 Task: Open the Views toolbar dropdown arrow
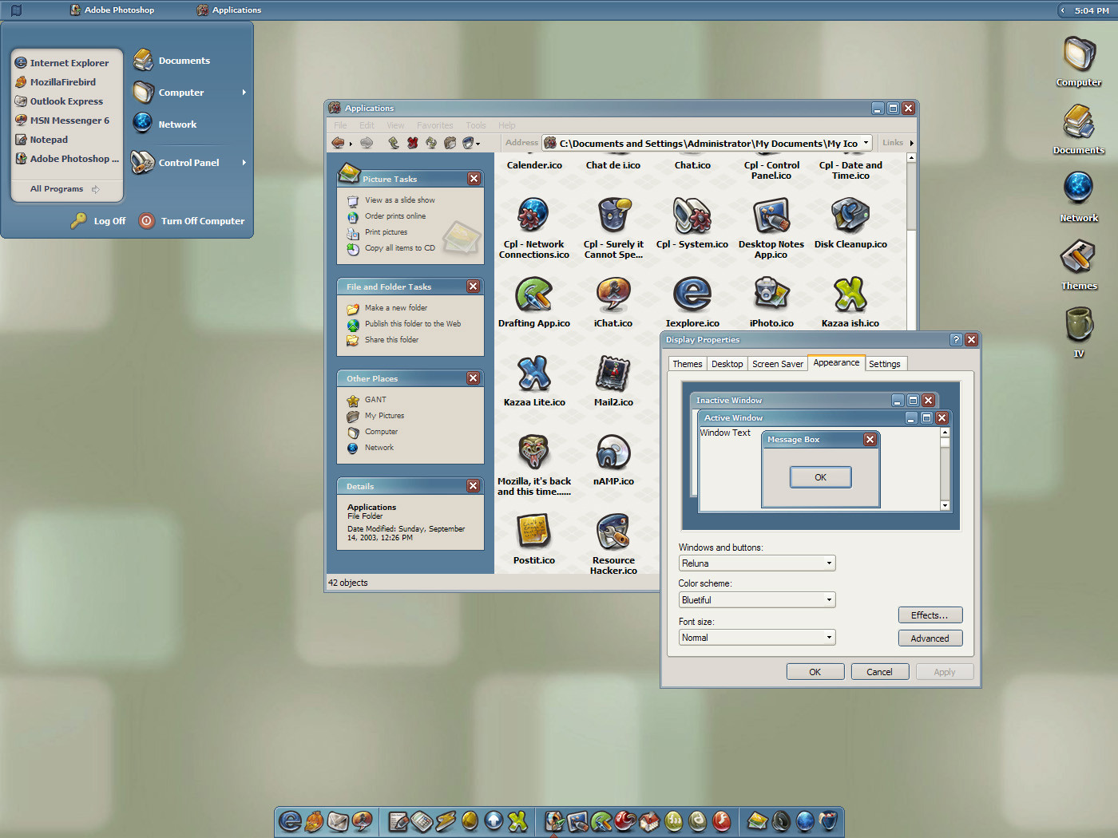(478, 144)
